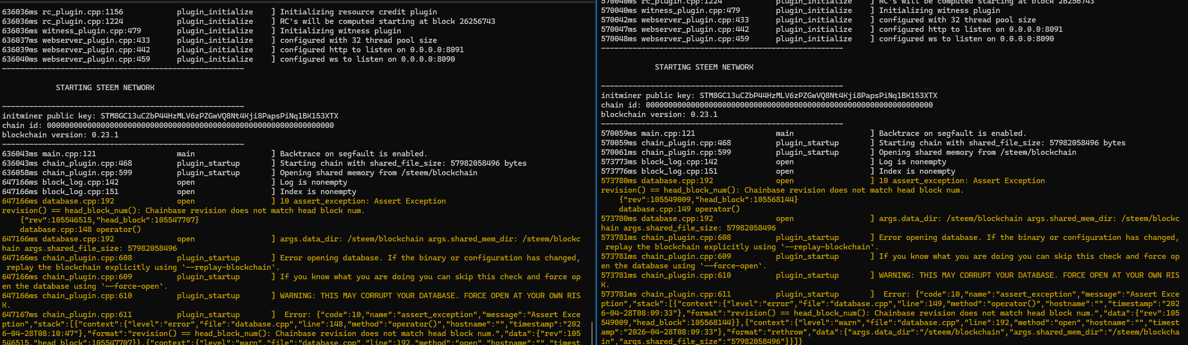Click the 636058ms 'Opening shared memory' line
The width and height of the screenshot is (1188, 345).
coord(240,173)
